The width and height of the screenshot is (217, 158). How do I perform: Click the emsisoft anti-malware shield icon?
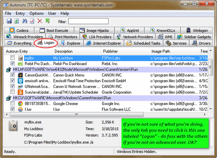(21, 81)
